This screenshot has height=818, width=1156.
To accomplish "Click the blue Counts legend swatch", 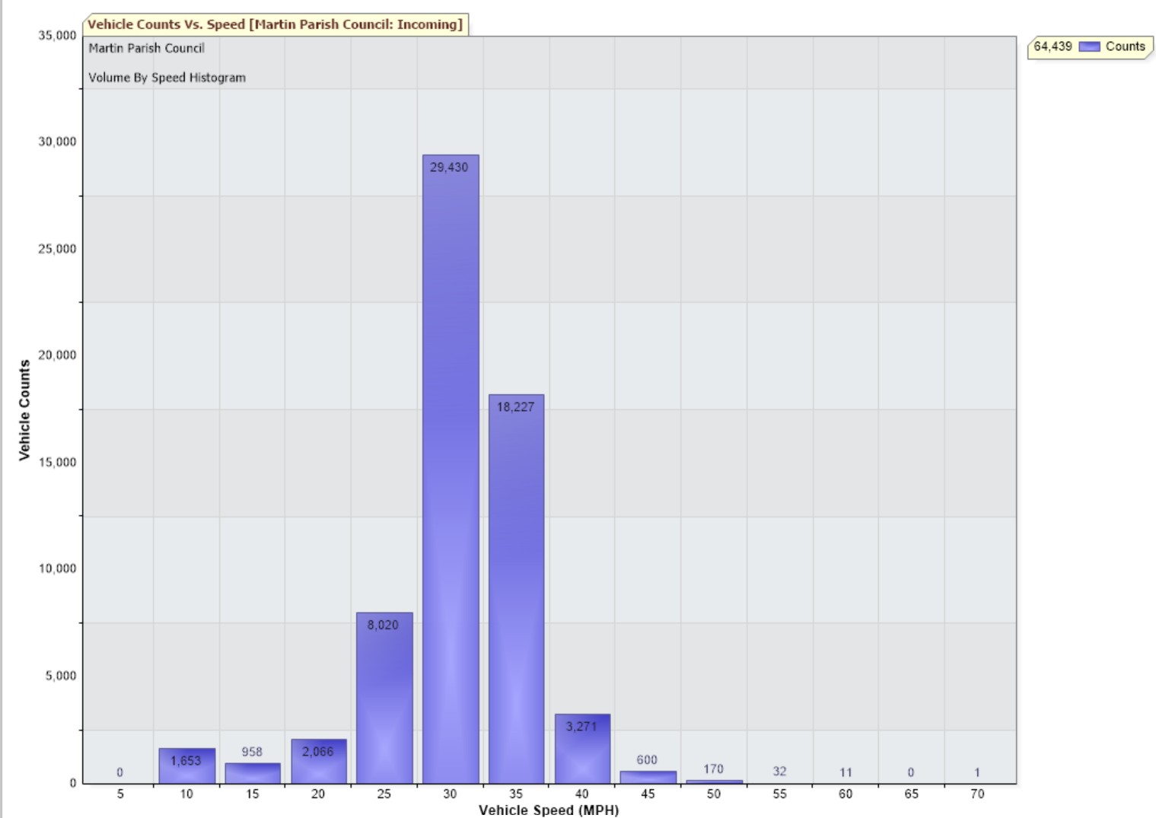I will click(x=1089, y=47).
